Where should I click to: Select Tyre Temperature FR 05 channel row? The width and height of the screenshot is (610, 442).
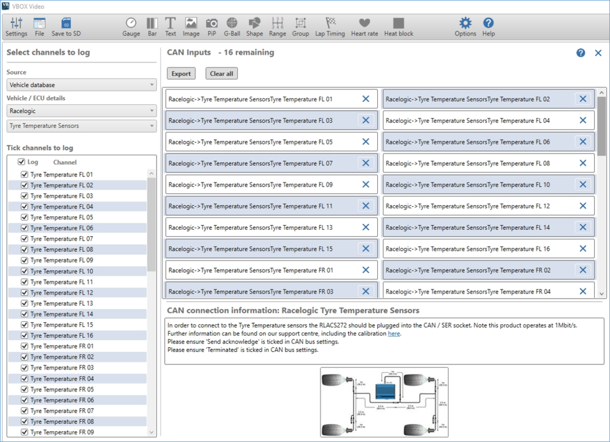point(78,389)
